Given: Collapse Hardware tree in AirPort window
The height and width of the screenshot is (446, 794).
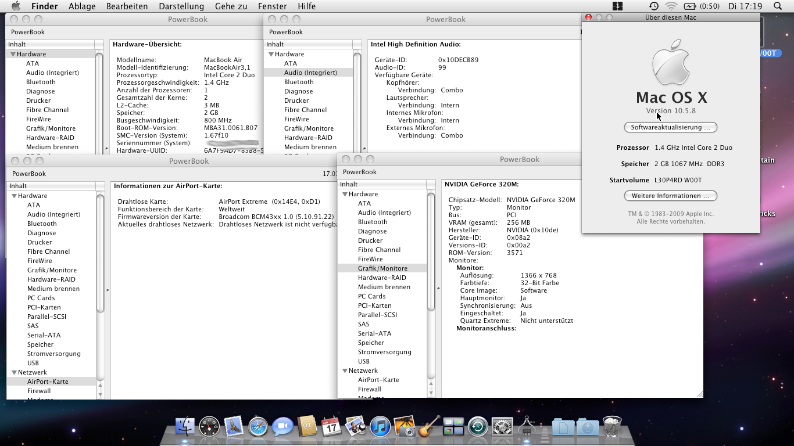Looking at the screenshot, I should [14, 196].
